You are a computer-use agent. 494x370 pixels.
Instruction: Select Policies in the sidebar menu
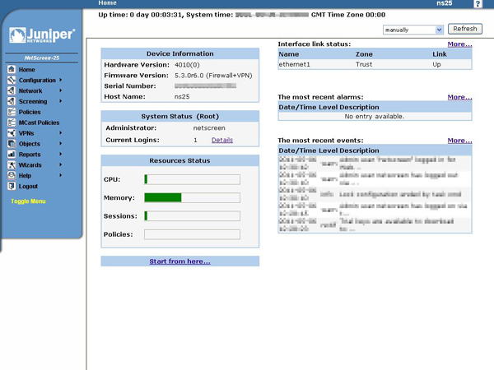tap(30, 112)
